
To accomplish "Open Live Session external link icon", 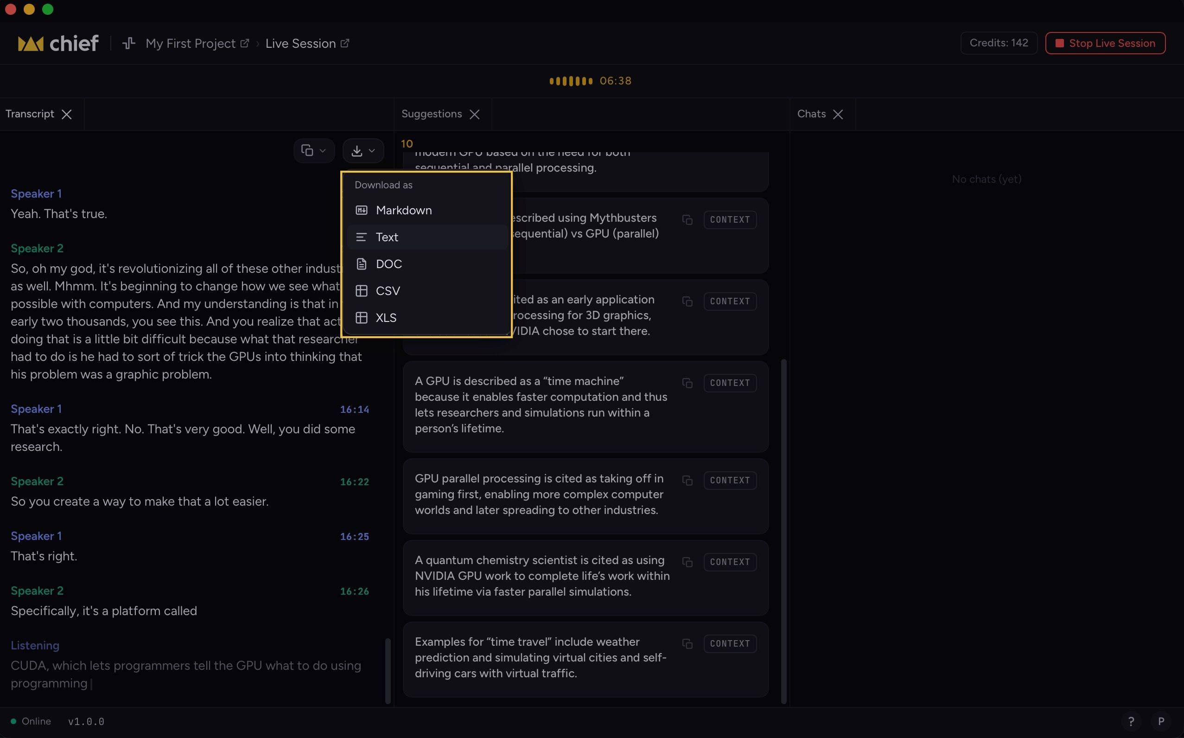I will 345,44.
